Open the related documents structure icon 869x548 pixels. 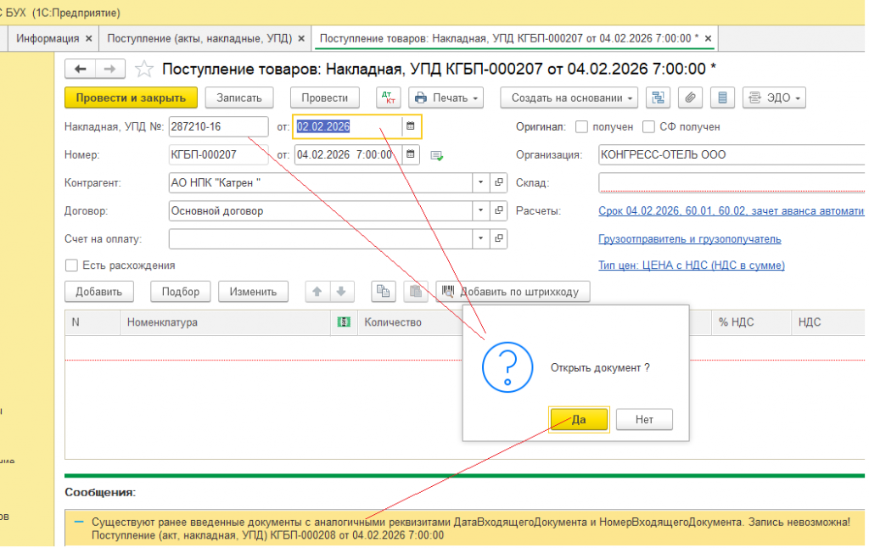[x=658, y=98]
